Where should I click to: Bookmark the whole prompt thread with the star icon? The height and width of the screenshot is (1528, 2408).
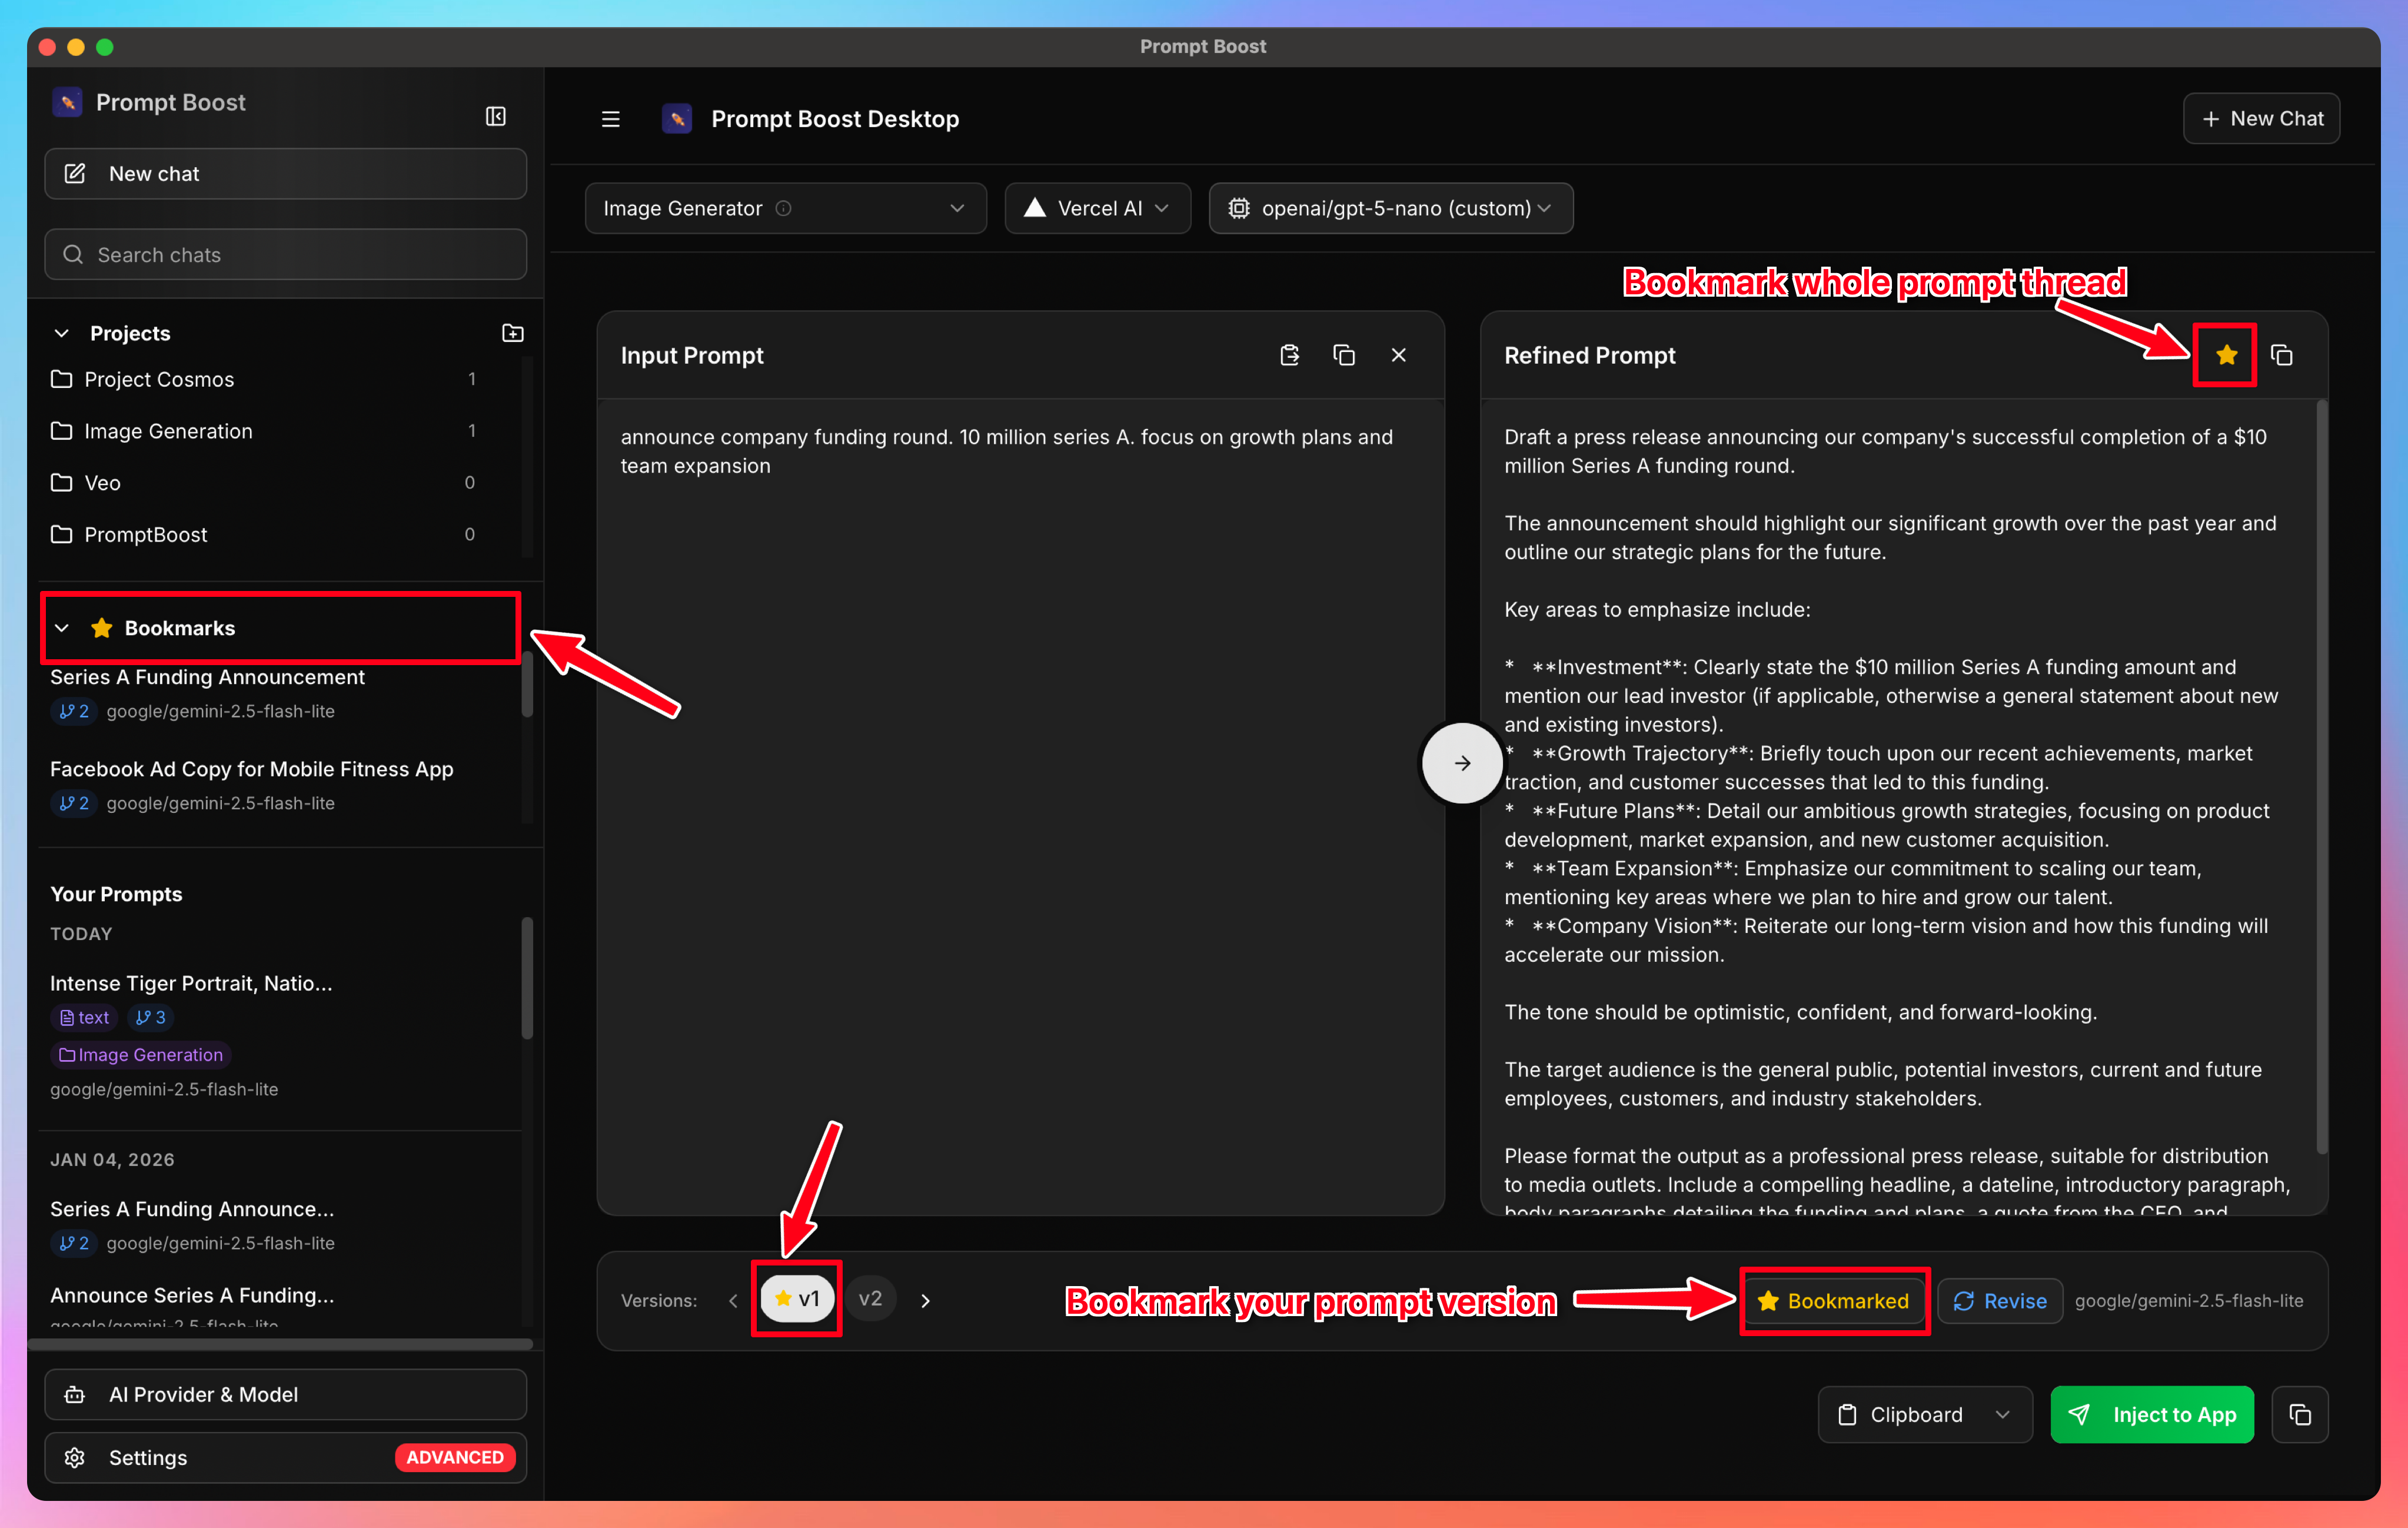pyautogui.click(x=2225, y=355)
